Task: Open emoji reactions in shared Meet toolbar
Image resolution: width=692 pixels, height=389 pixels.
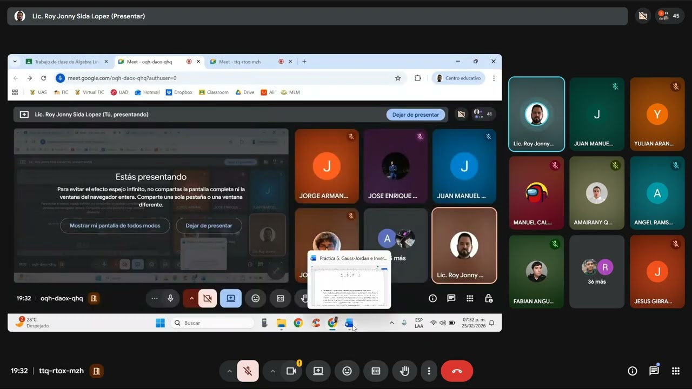Action: 256,298
